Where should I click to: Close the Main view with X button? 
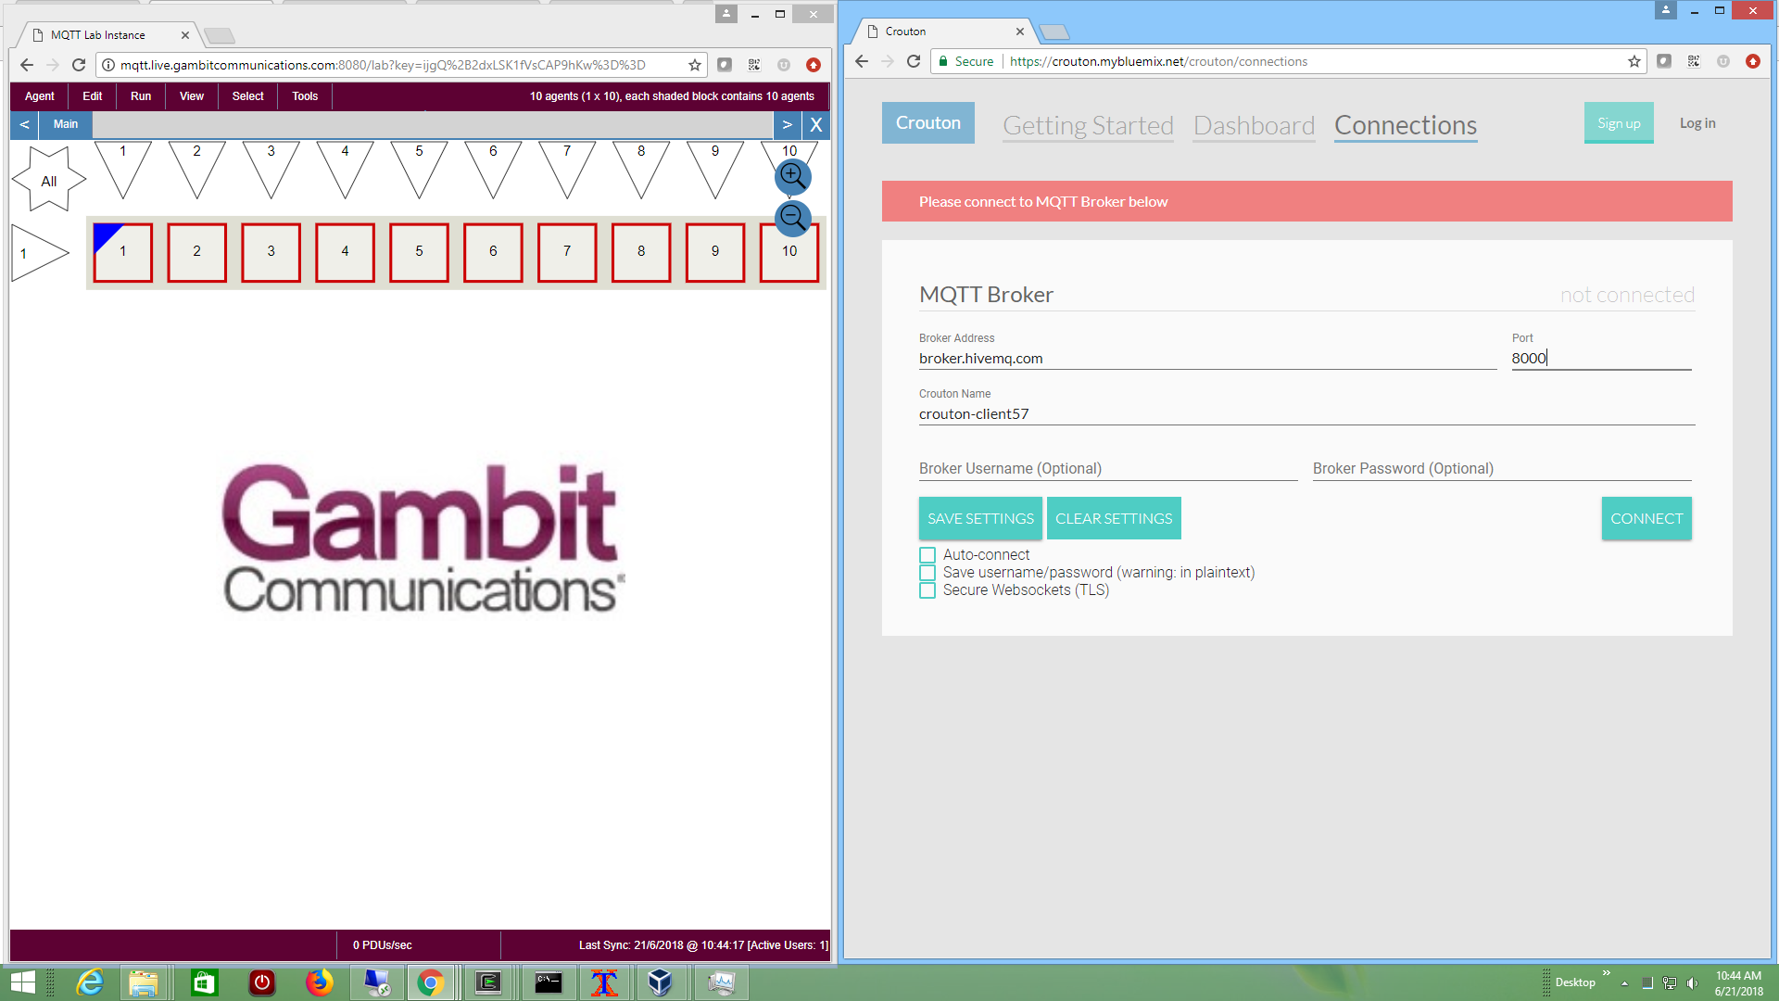[x=816, y=125]
